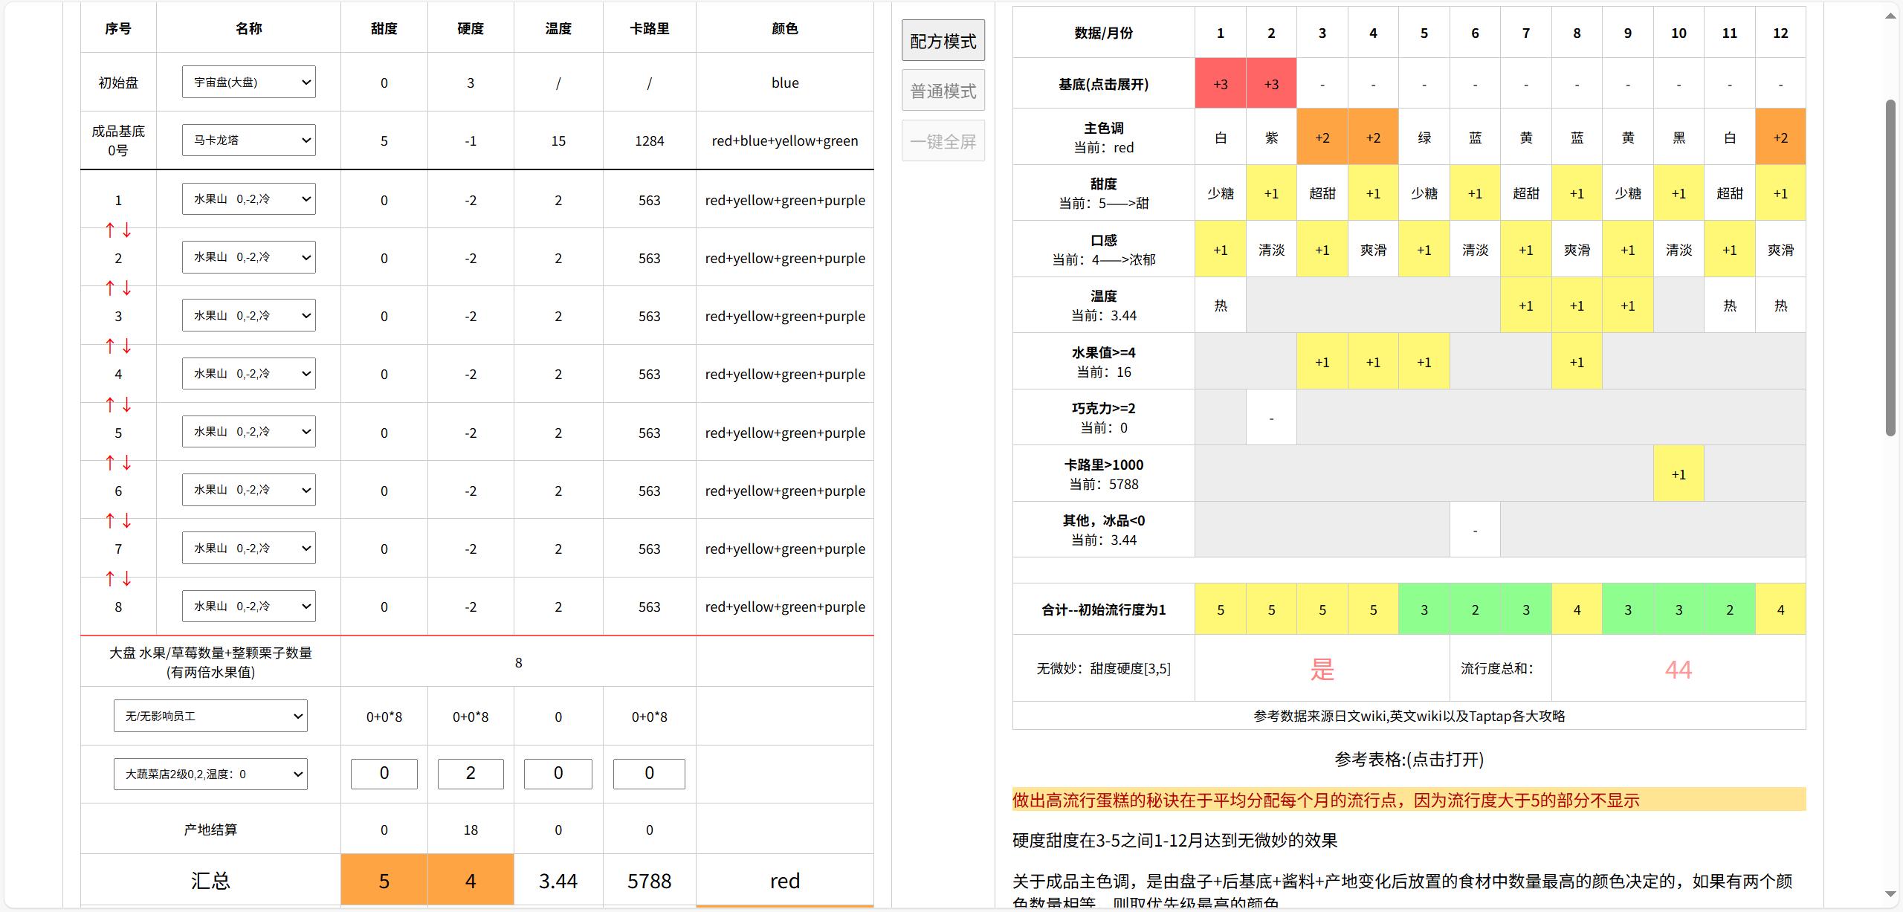
Task: Open the 大蔬菜店2级 shop dropdown
Action: pyautogui.click(x=210, y=774)
